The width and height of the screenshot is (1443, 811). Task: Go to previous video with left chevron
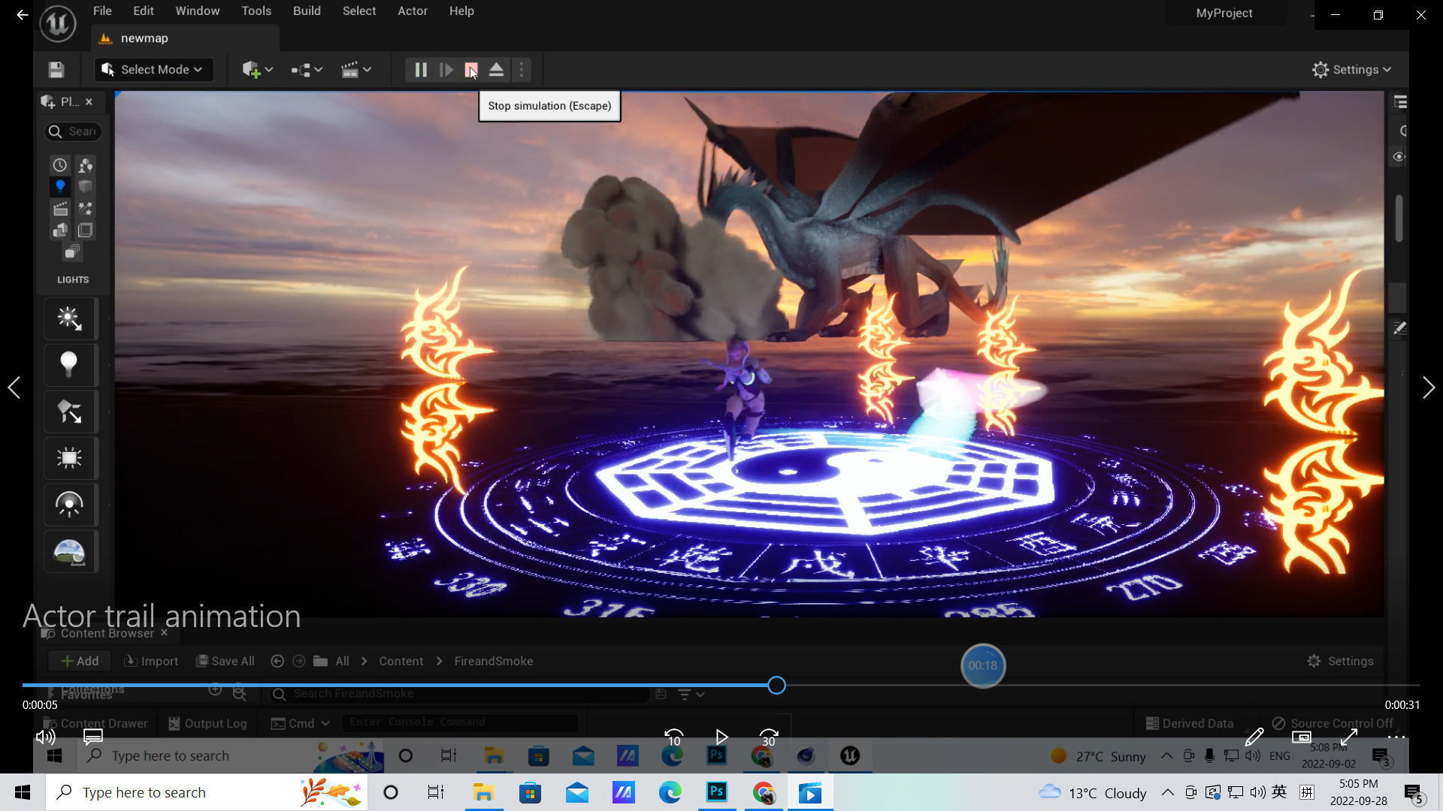(x=14, y=388)
